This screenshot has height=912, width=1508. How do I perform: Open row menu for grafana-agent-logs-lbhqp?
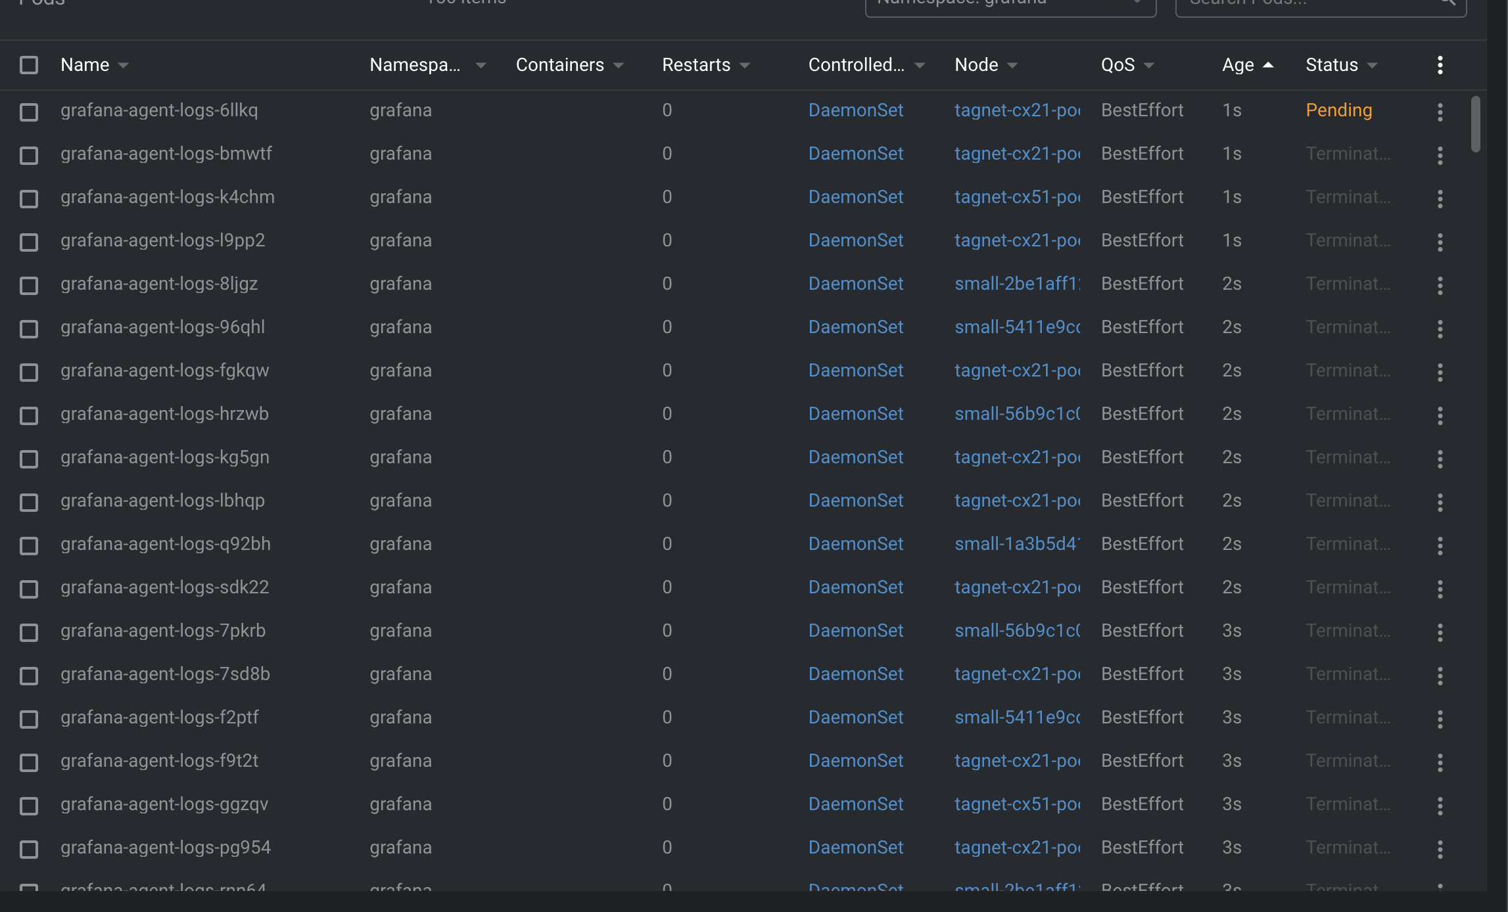1440,501
